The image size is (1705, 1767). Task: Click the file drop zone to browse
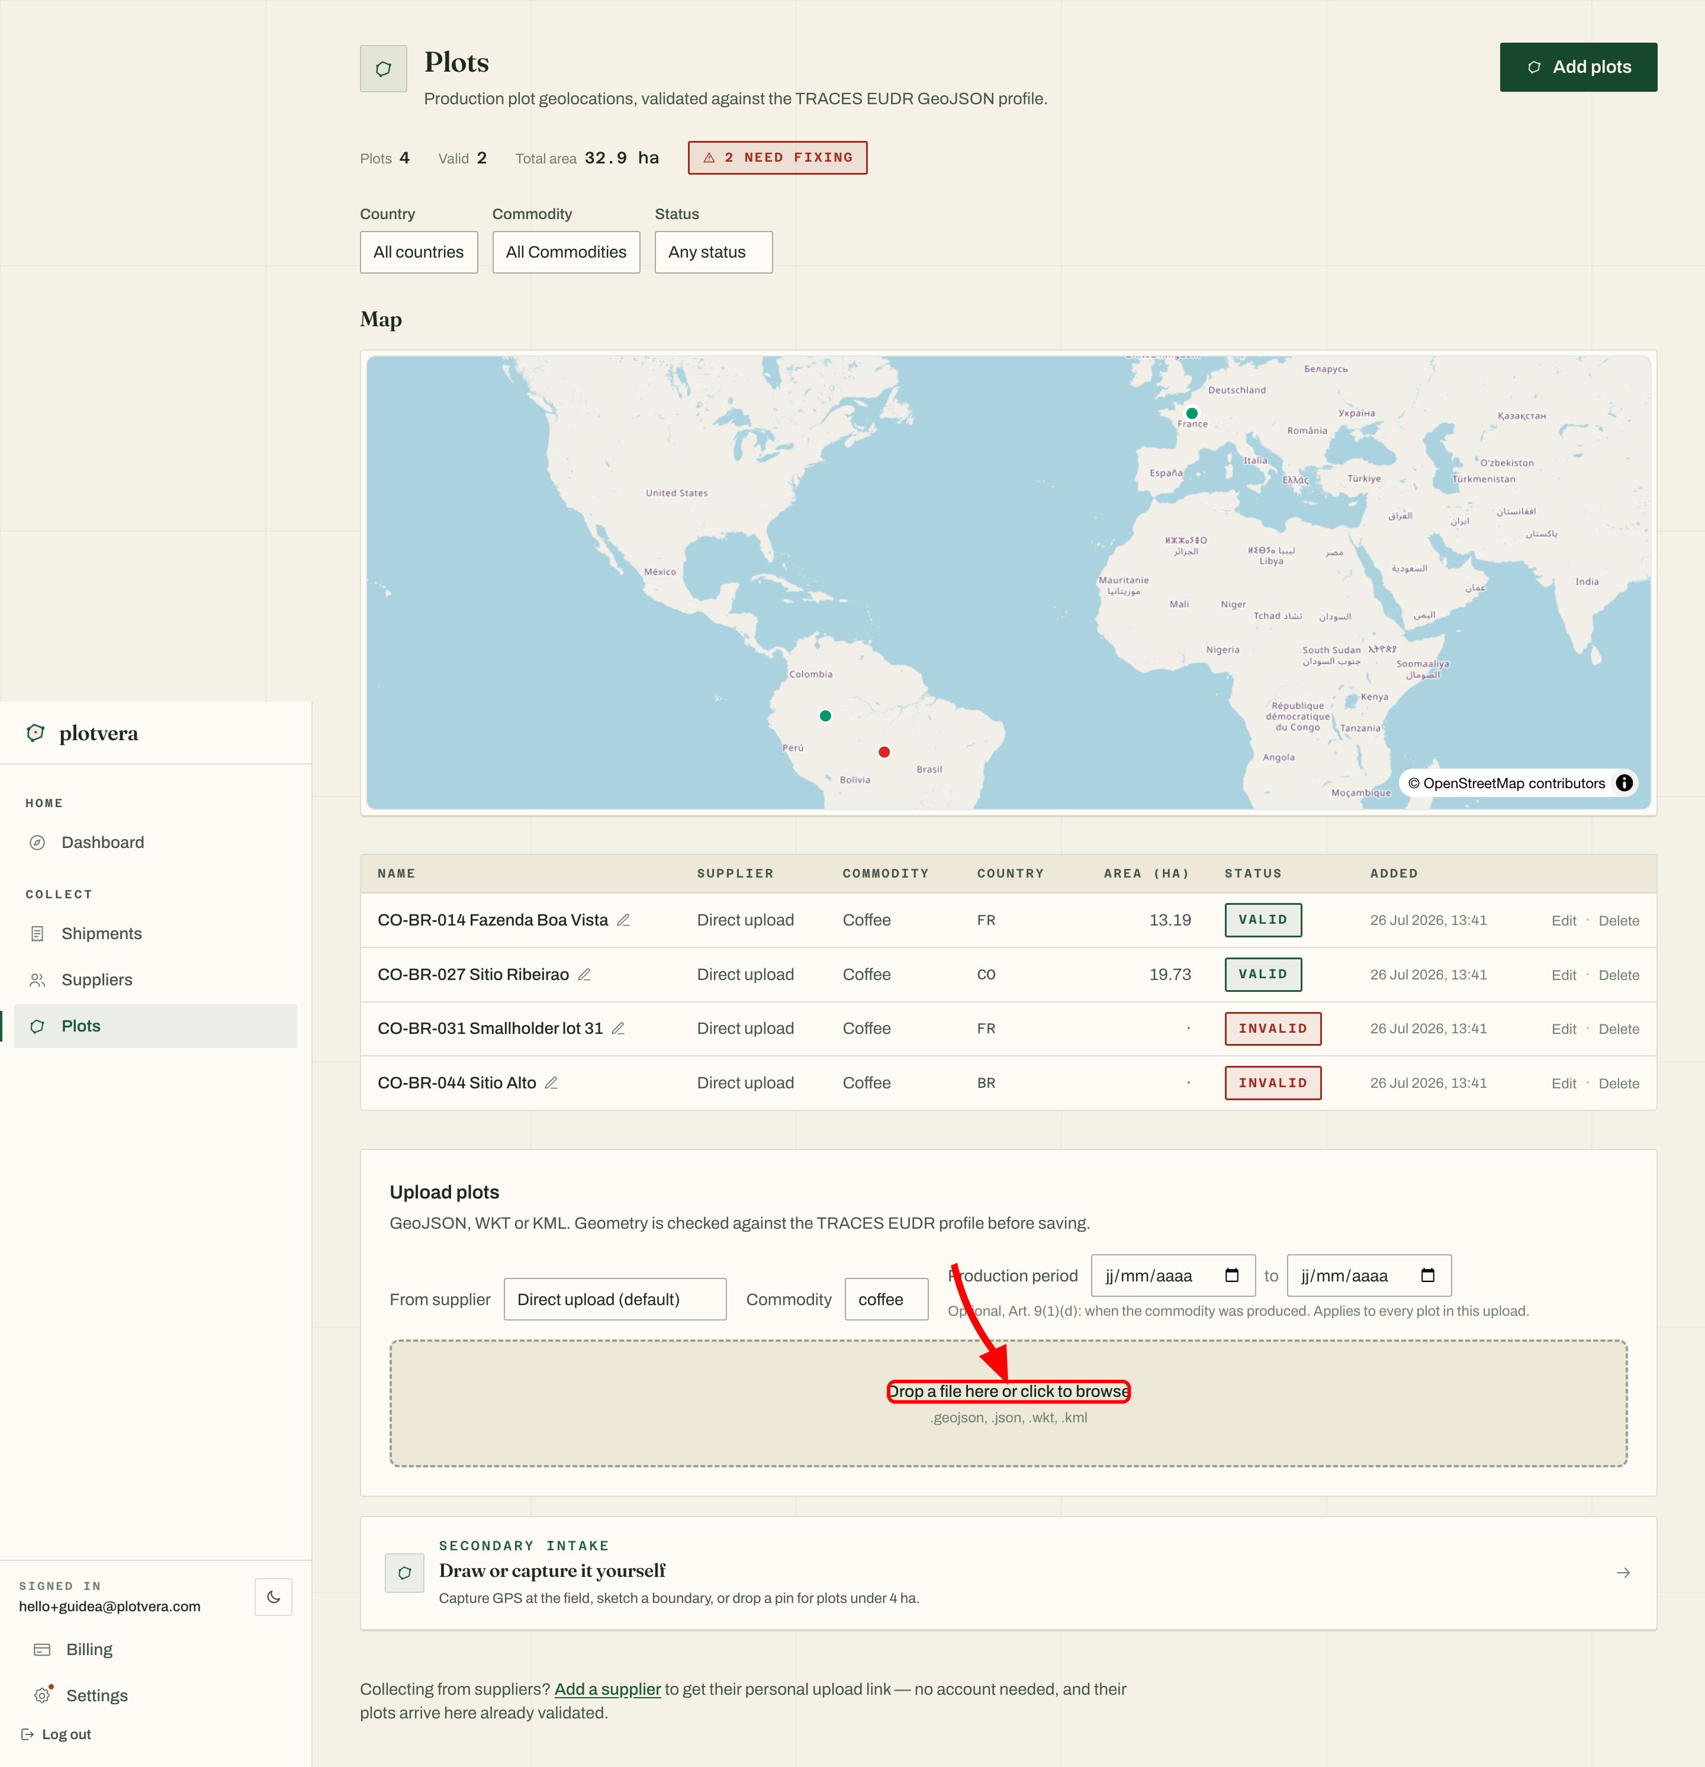[x=1008, y=1403]
